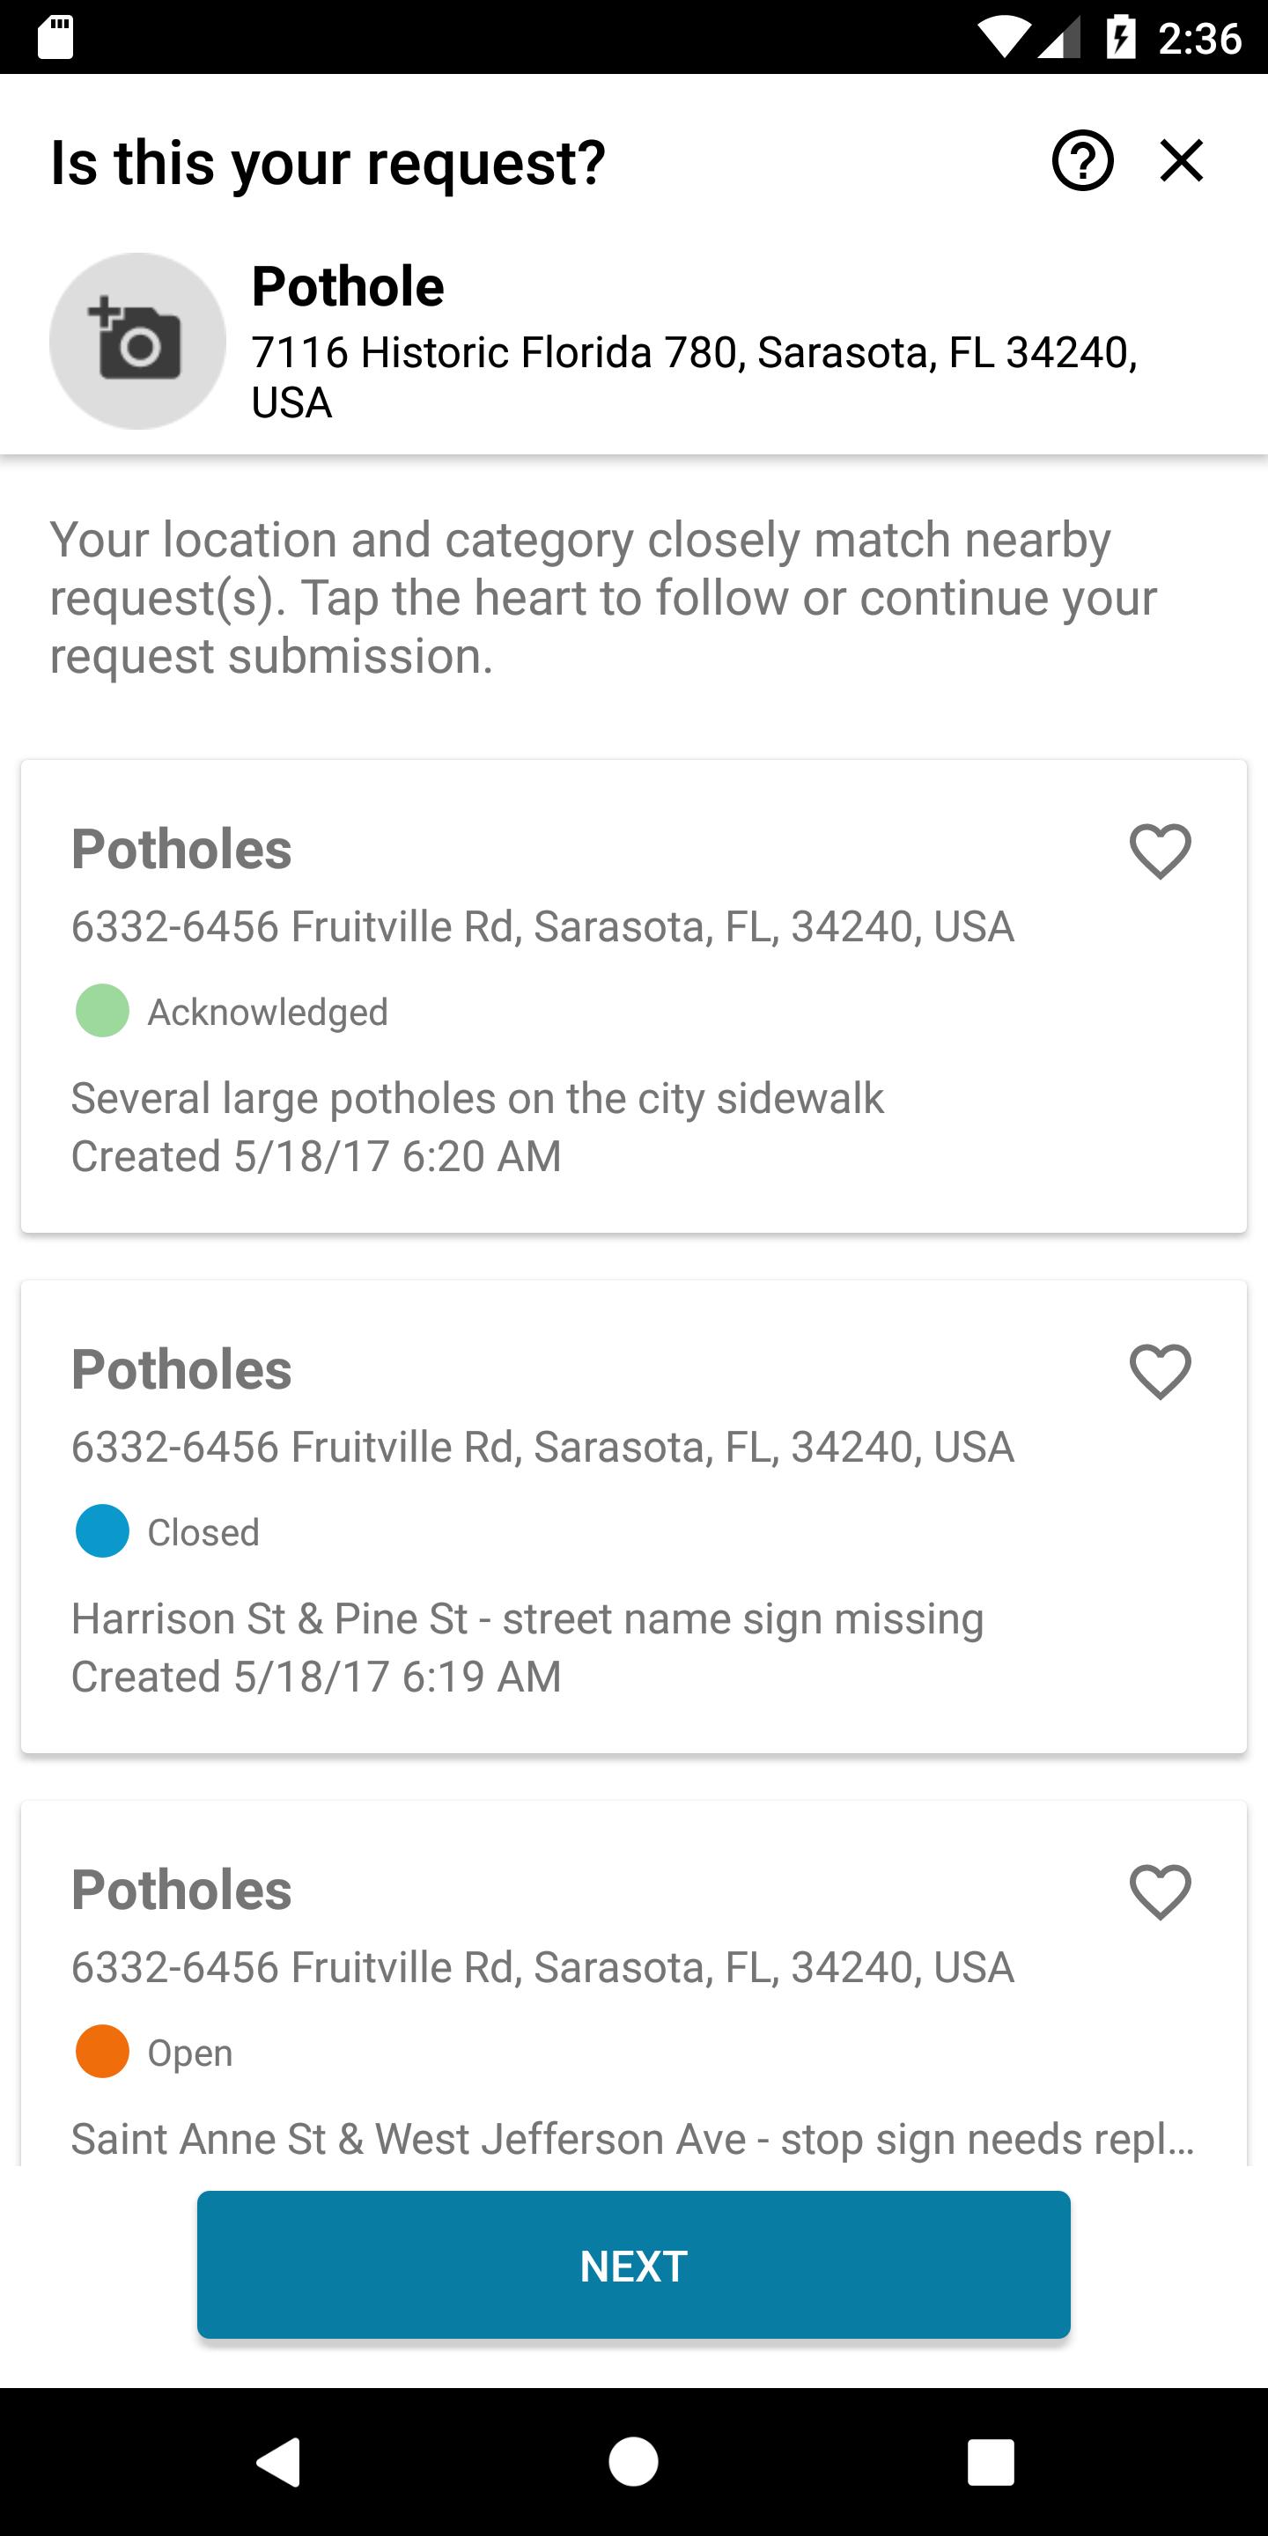
Task: Open the Saint Anne St stop sign request
Action: (x=633, y=1982)
